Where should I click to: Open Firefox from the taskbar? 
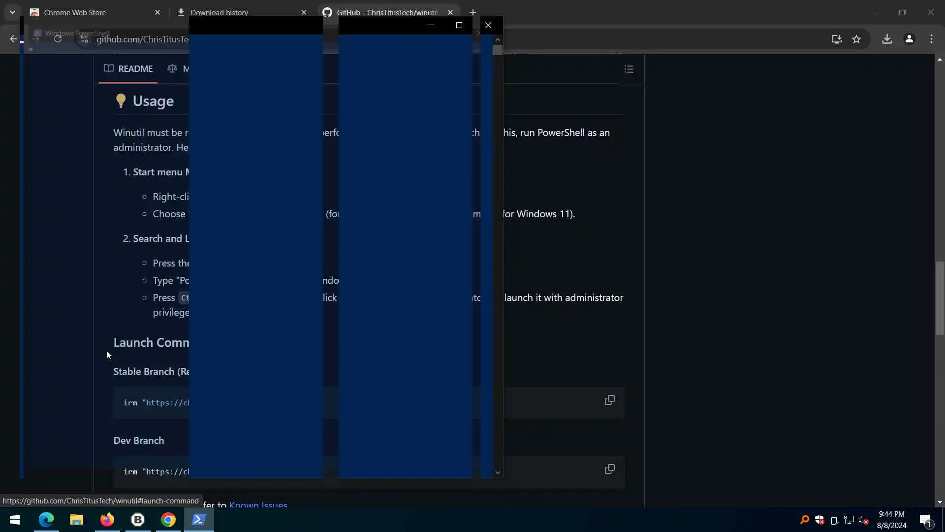[x=107, y=520]
